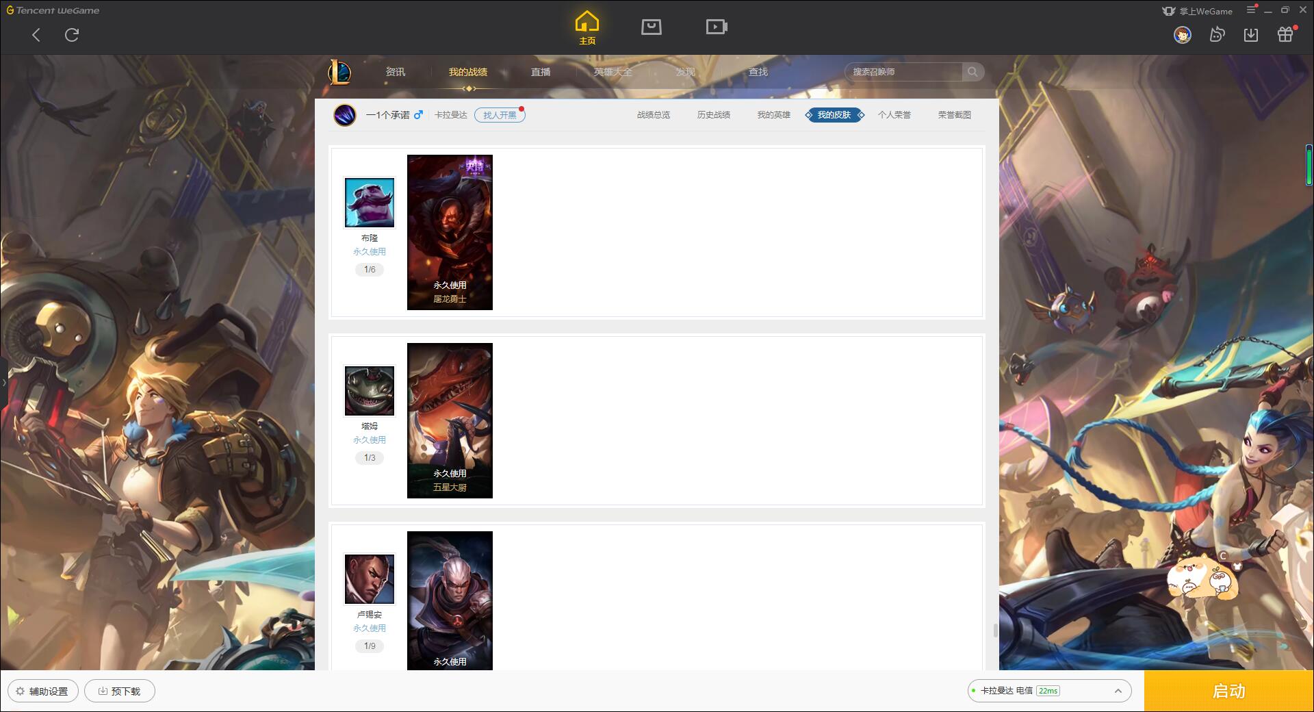
Task: Open the download manager icon
Action: pos(1251,35)
